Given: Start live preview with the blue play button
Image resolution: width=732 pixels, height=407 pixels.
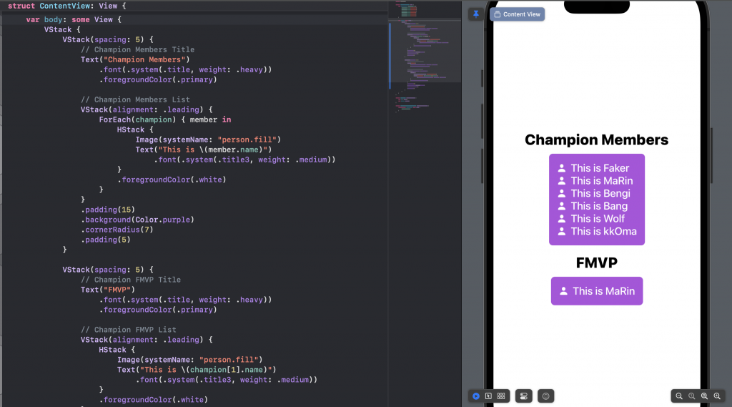Looking at the screenshot, I should [x=475, y=396].
